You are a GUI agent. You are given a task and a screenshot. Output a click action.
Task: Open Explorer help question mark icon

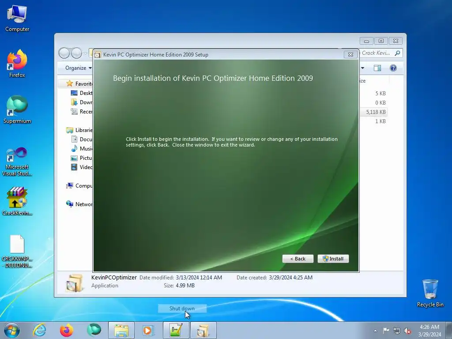pos(393,68)
